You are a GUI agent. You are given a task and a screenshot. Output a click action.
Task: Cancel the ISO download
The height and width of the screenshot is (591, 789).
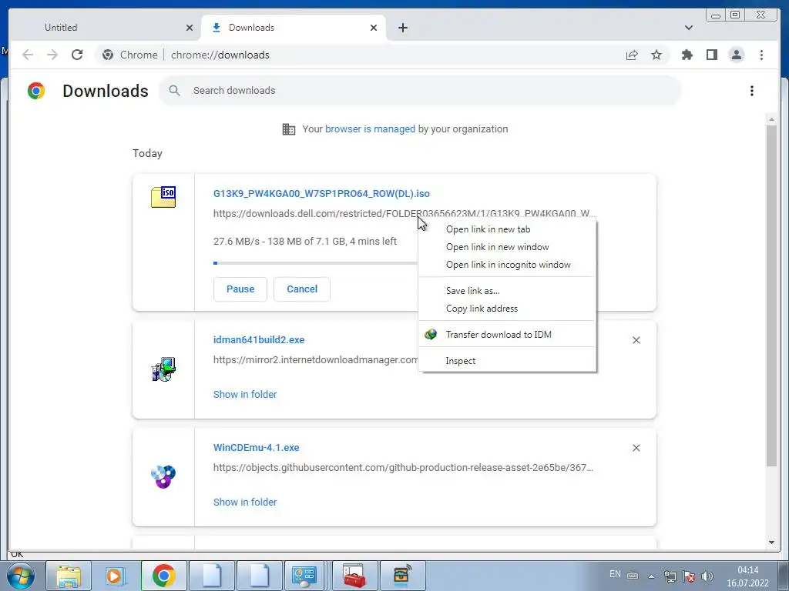[x=302, y=289]
